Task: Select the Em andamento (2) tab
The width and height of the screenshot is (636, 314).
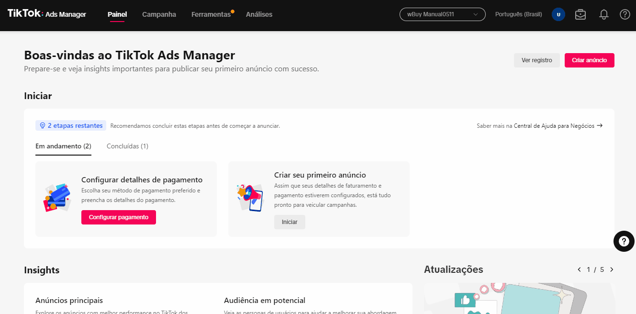Action: [x=63, y=146]
